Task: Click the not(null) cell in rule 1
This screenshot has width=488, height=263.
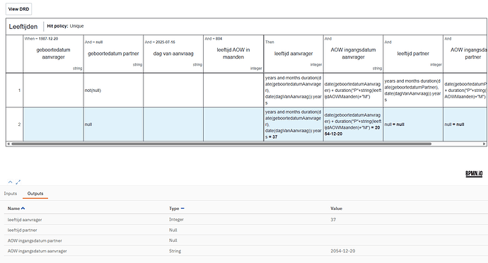Action: click(113, 90)
